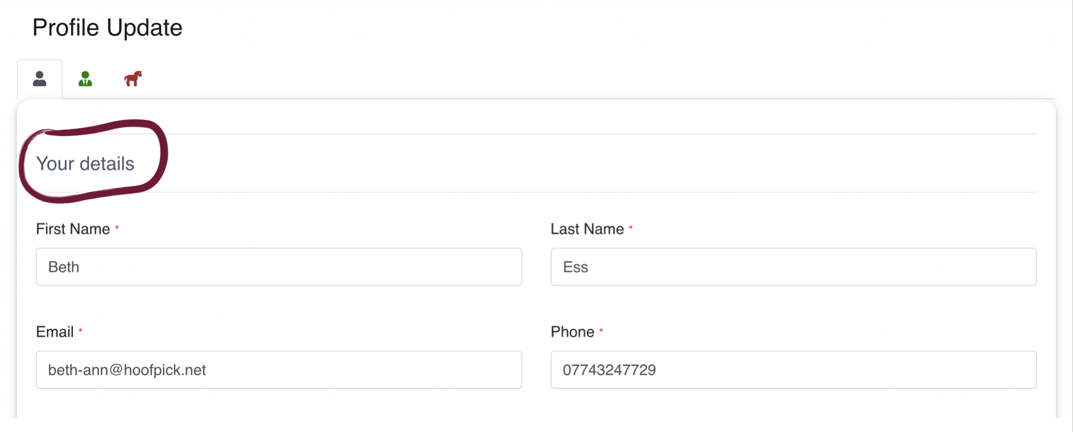The height and width of the screenshot is (432, 1073).
Task: Click the required asterisk next to Email
Action: tap(81, 330)
